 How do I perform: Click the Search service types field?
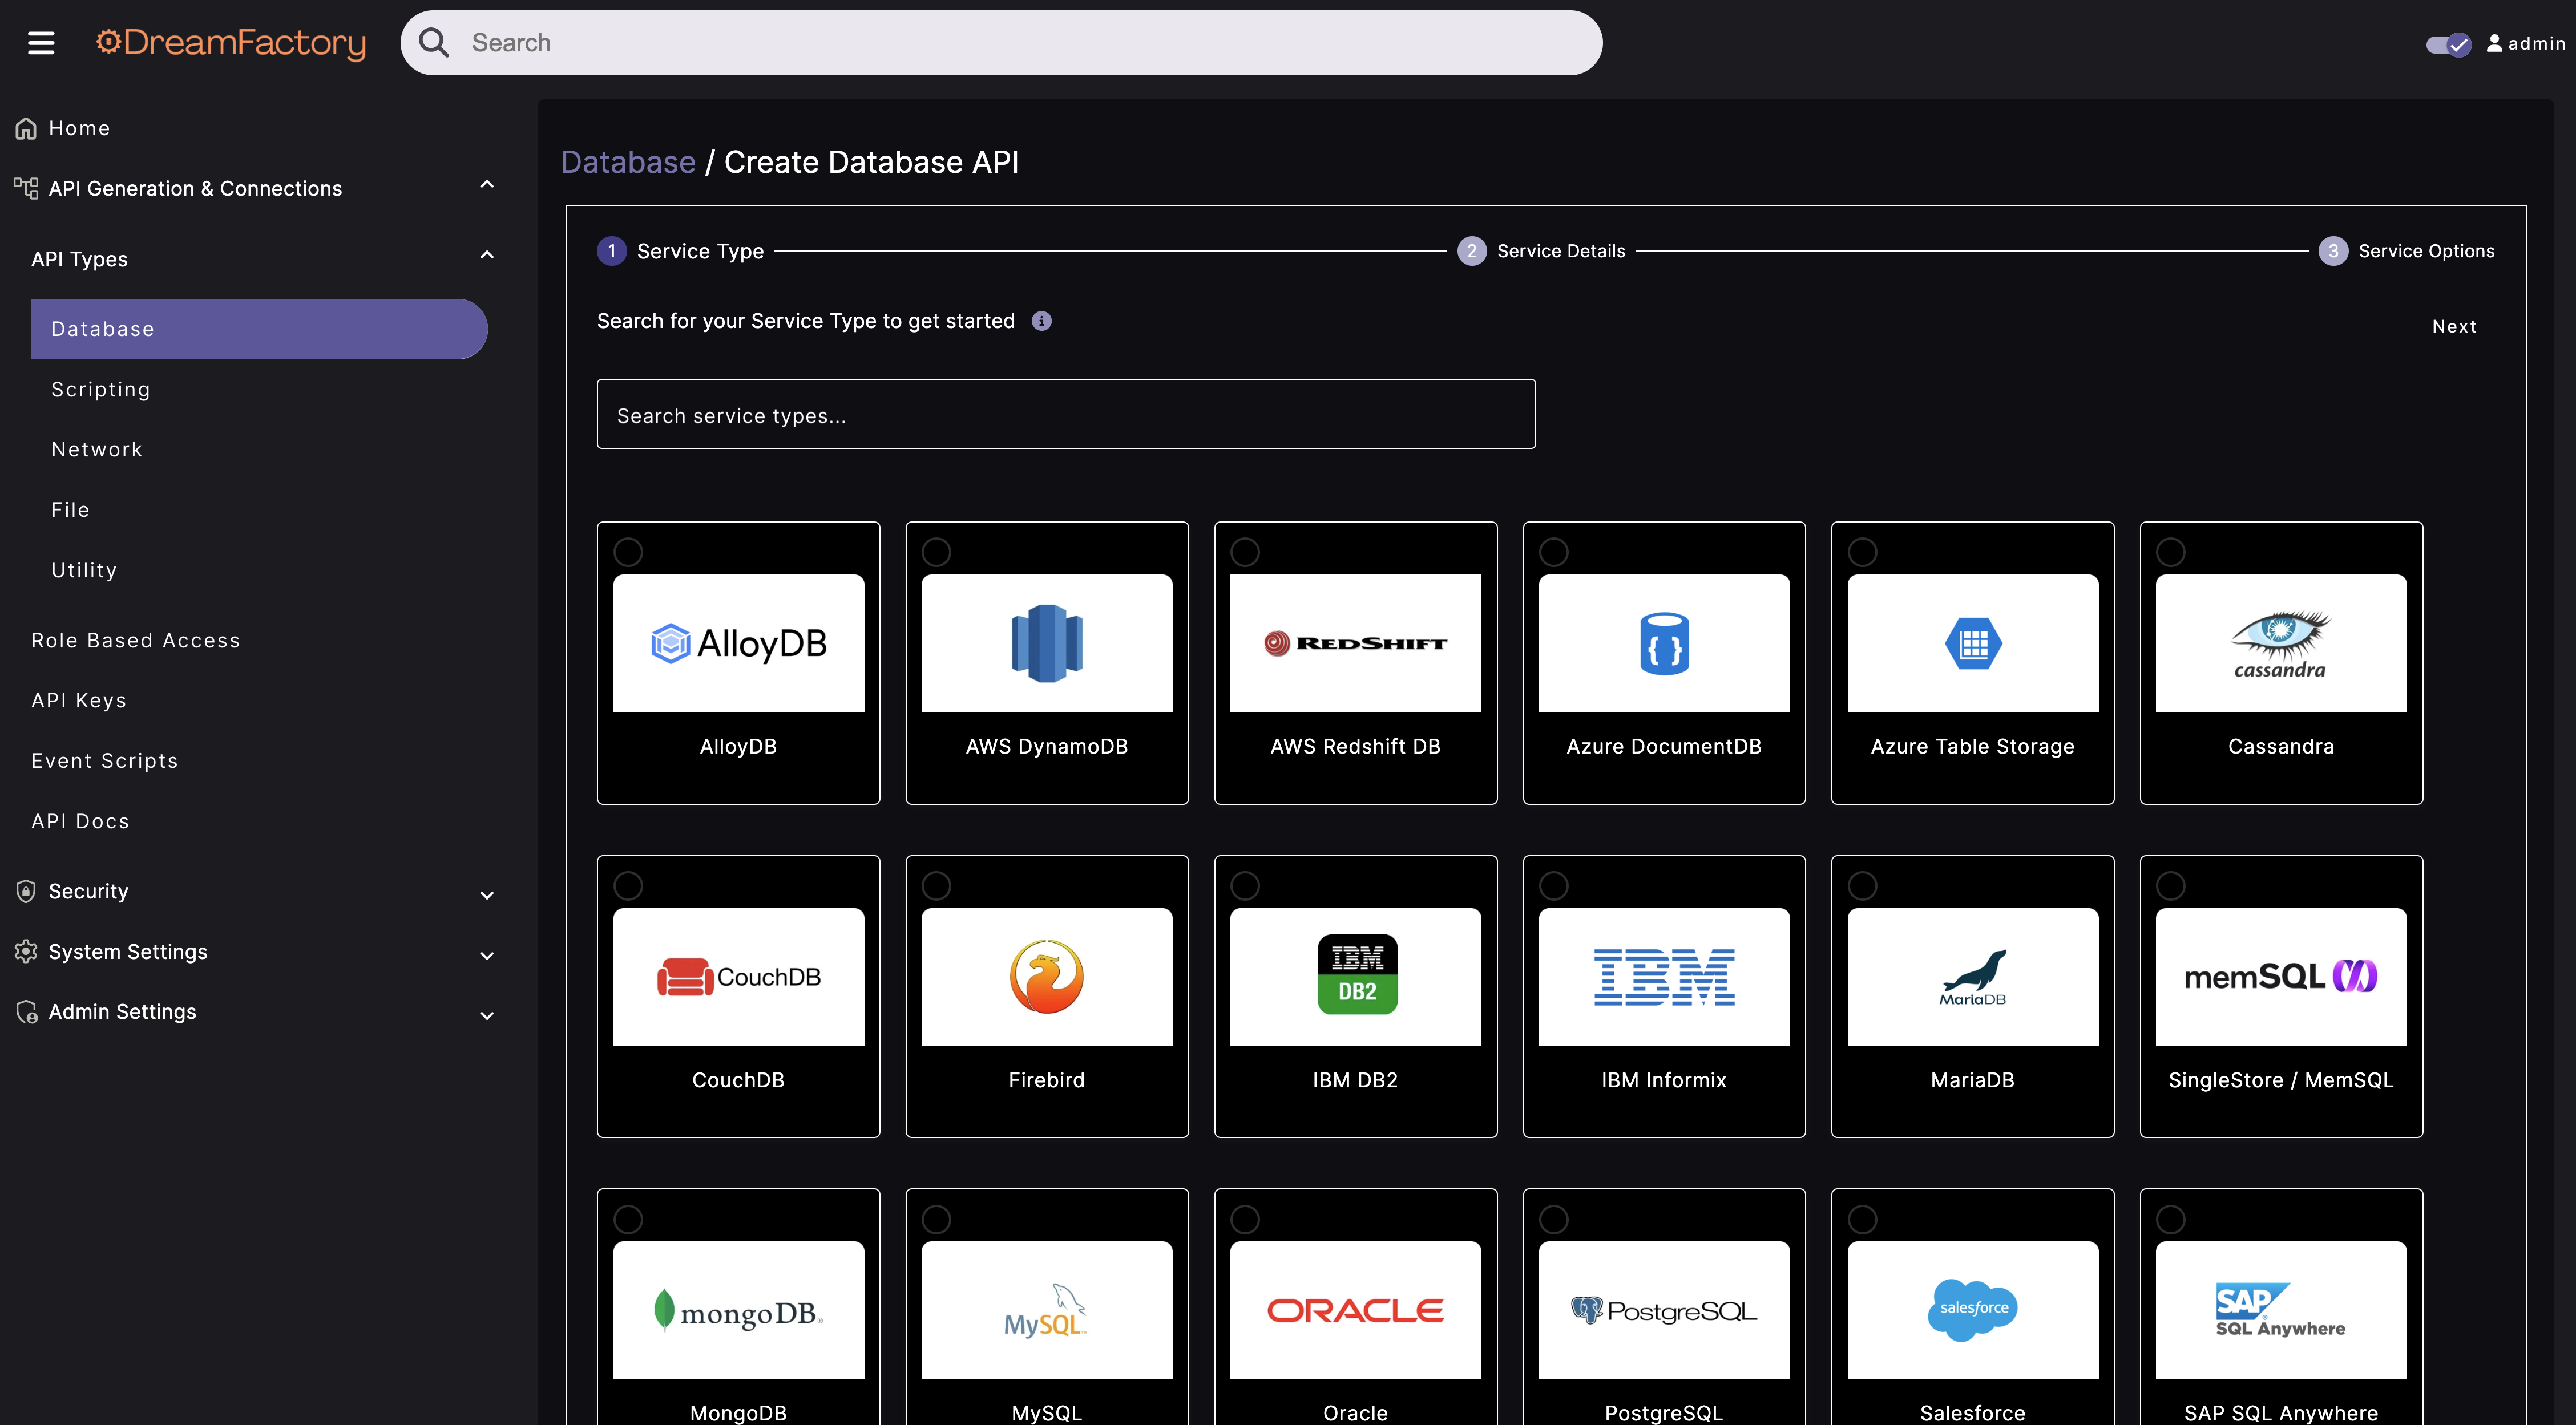pyautogui.click(x=1065, y=414)
